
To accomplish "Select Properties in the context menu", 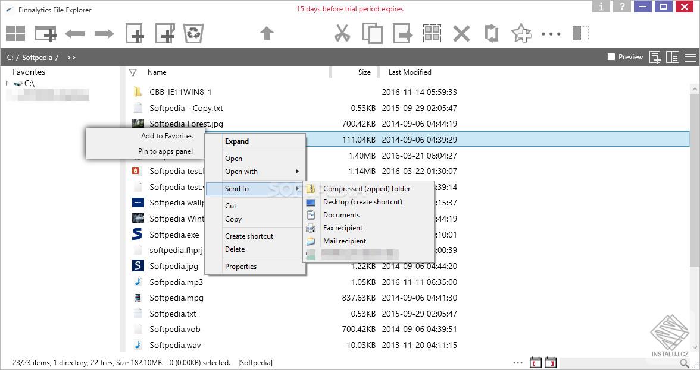I will pyautogui.click(x=240, y=266).
